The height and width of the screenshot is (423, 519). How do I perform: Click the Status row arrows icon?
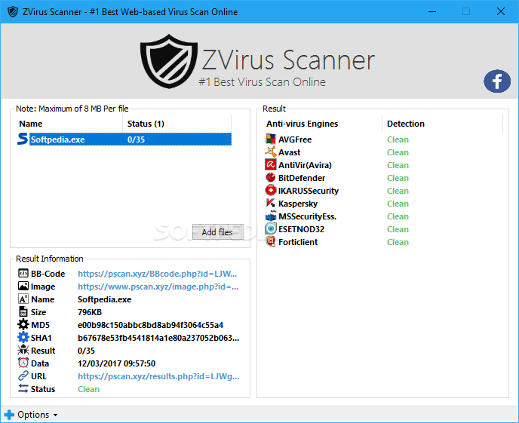pyautogui.click(x=23, y=388)
